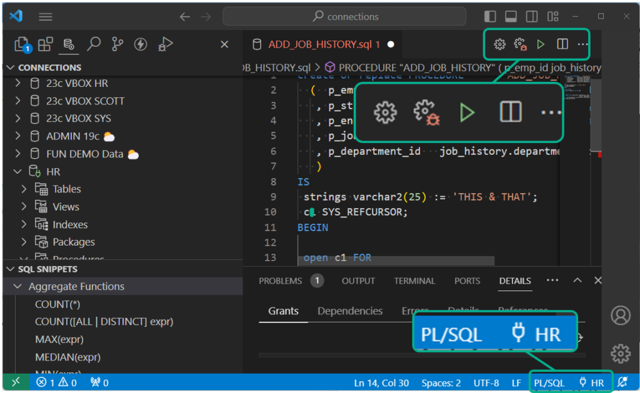Click the remote window icon in the status bar
Image resolution: width=640 pixels, height=393 pixels.
tap(16, 382)
